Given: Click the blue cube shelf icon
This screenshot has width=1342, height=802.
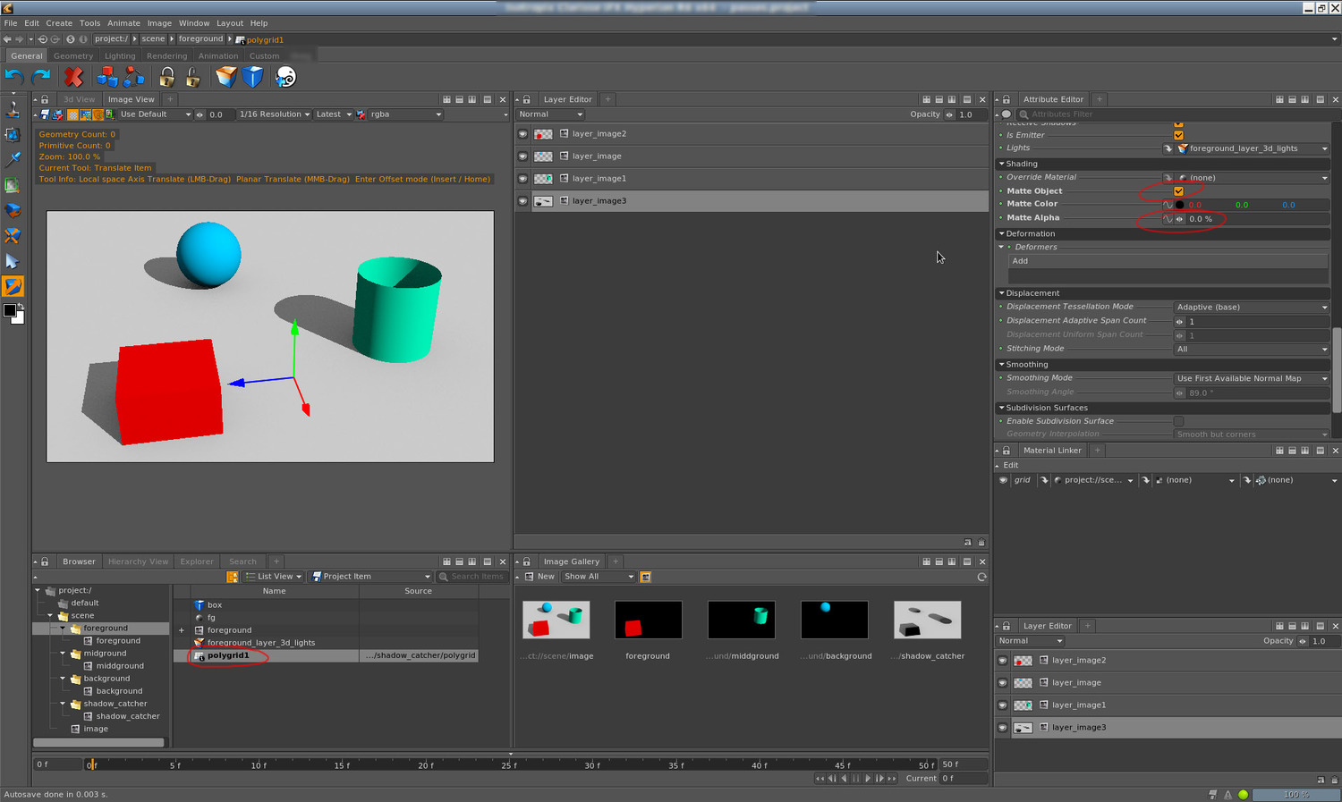Looking at the screenshot, I should coord(253,77).
